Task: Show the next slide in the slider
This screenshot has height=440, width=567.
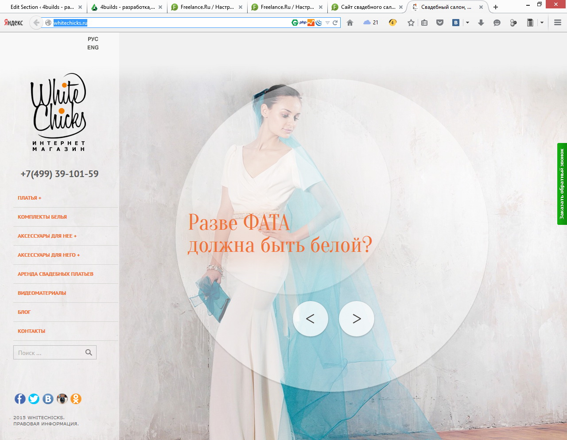Action: click(x=357, y=319)
